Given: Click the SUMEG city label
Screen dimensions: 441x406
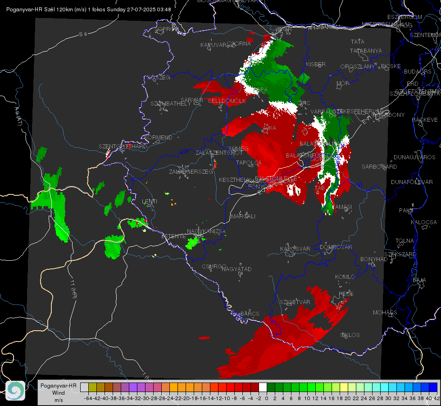Looking at the screenshot, I should [238, 149].
